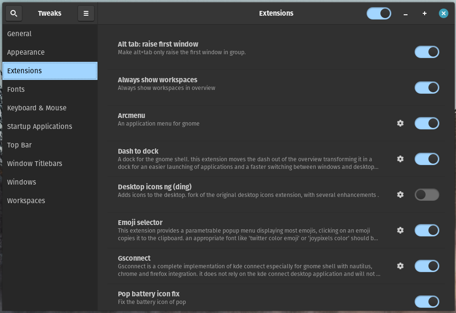
Task: Open Window Titlebars section
Action: pyautogui.click(x=50, y=164)
